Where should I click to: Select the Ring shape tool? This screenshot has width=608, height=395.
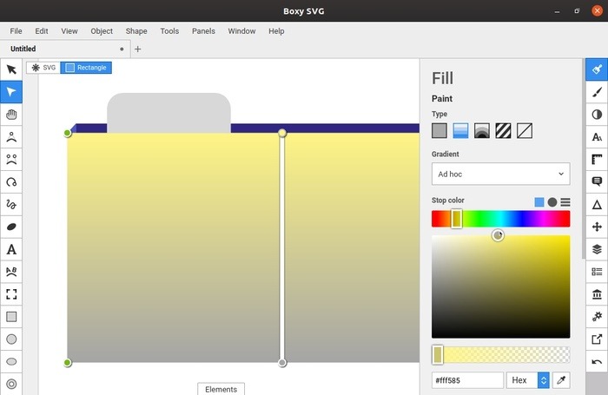pyautogui.click(x=11, y=384)
